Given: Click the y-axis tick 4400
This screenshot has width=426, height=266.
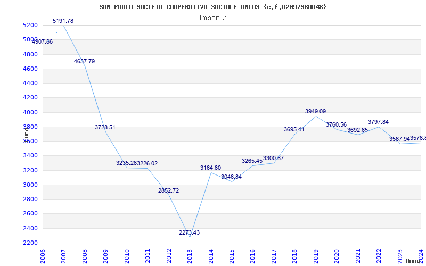Looking at the screenshot, I should [x=30, y=83].
